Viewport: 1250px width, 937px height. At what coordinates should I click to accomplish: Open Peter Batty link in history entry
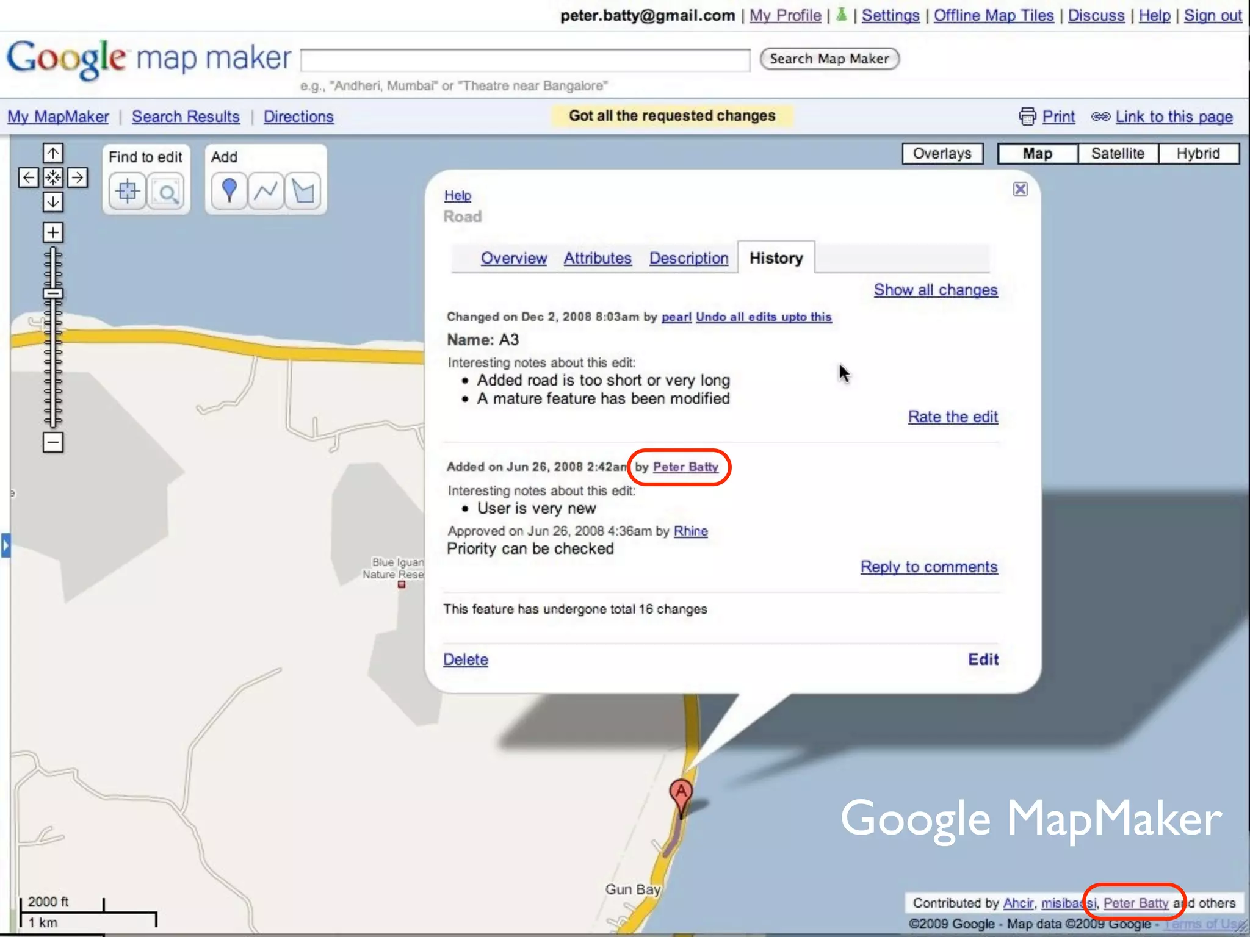pos(685,467)
